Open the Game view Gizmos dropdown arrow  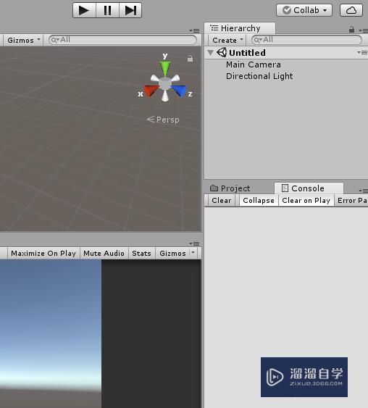click(x=193, y=253)
